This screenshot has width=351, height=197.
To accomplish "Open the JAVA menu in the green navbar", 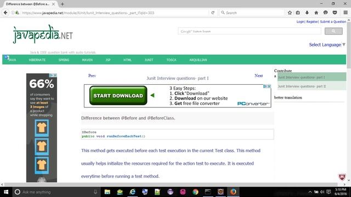I will (x=12, y=60).
